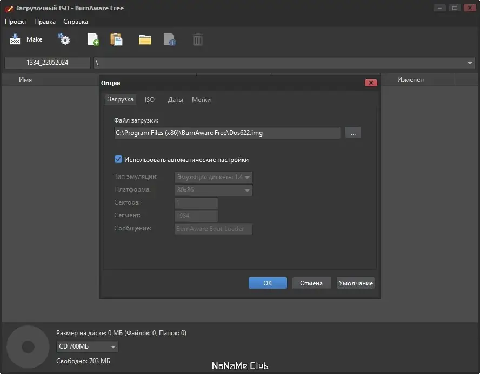Click the Сектора input field
The image size is (480, 374).
pyautogui.click(x=196, y=203)
